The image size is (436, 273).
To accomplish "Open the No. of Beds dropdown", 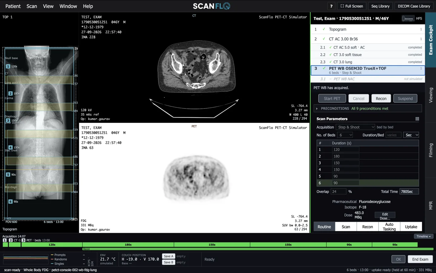I will pos(345,135).
